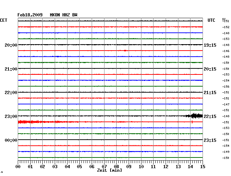Click the network code "BW" in the header
This screenshot has width=231, height=176.
(x=75, y=15)
